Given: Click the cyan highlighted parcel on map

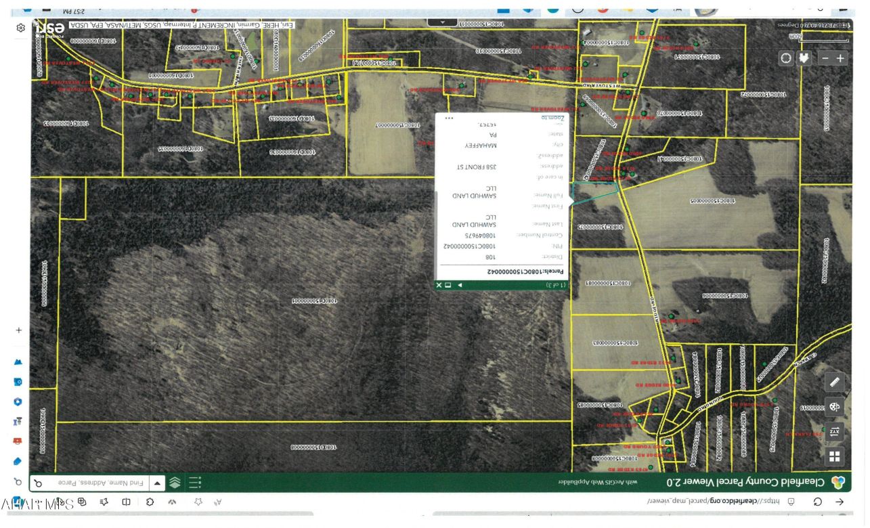Looking at the screenshot, I should [594, 193].
